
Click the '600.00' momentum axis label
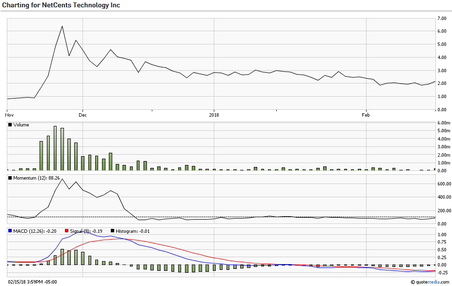click(444, 184)
